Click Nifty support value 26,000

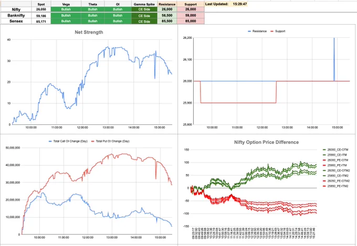click(191, 9)
